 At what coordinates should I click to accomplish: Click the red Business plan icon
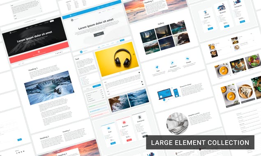pyautogui.click(x=124, y=123)
